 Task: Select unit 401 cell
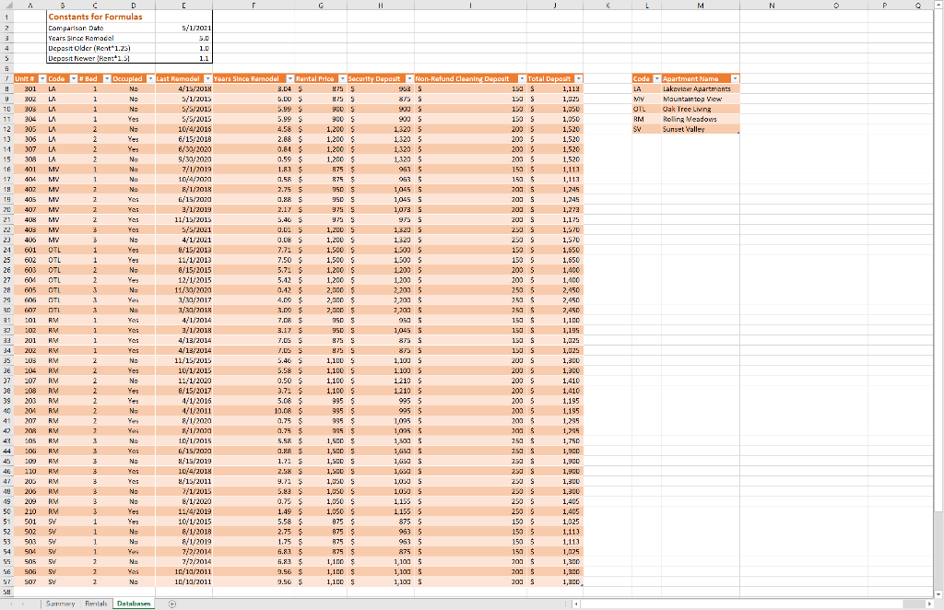click(x=30, y=170)
